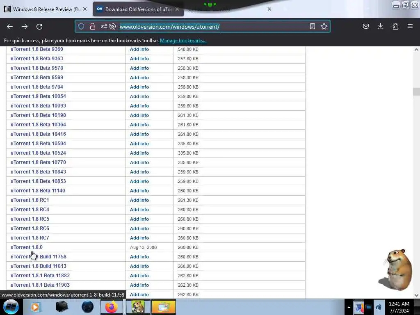The image size is (420, 315).
Task: Open uTorrent 1.8 Beta 10093 link
Action: (x=38, y=106)
